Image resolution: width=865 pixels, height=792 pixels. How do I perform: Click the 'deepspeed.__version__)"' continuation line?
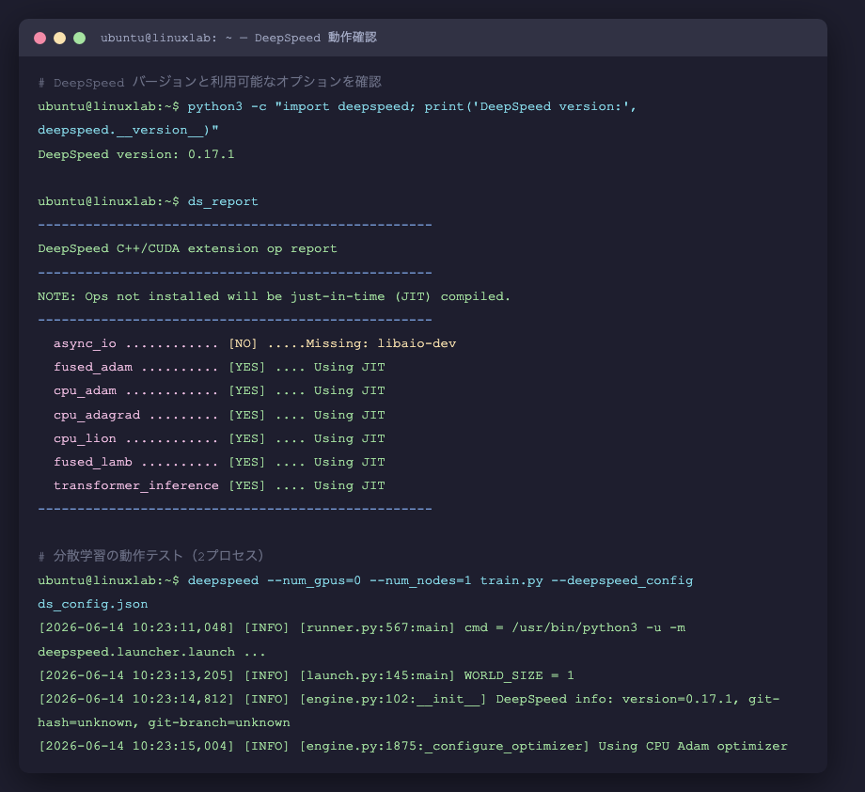(x=128, y=130)
